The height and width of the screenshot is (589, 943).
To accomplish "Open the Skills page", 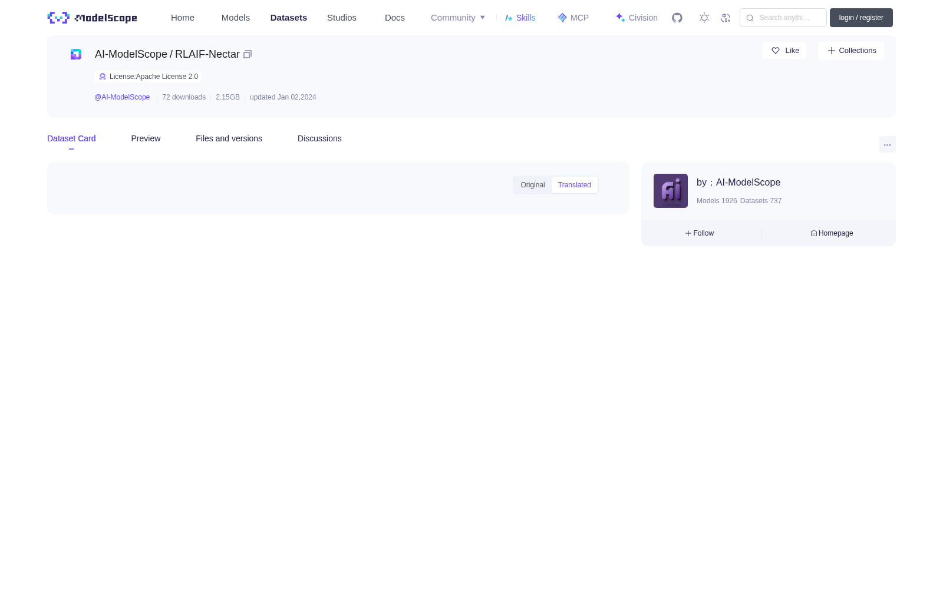I will (520, 18).
